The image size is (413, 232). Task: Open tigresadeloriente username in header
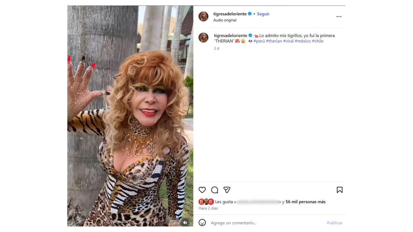point(230,14)
